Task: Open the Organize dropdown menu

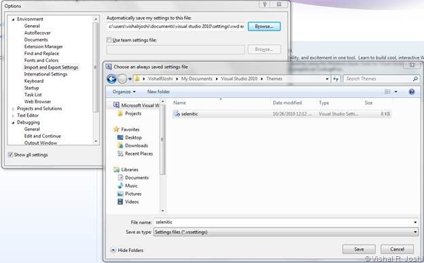Action: click(x=124, y=92)
